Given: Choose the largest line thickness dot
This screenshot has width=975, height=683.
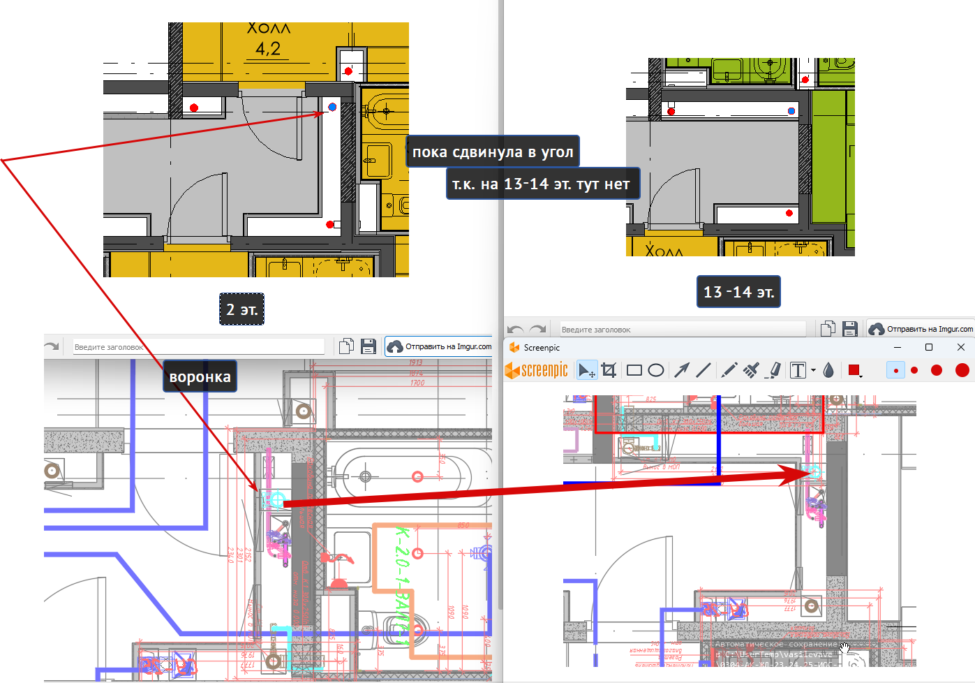Looking at the screenshot, I should click(962, 370).
